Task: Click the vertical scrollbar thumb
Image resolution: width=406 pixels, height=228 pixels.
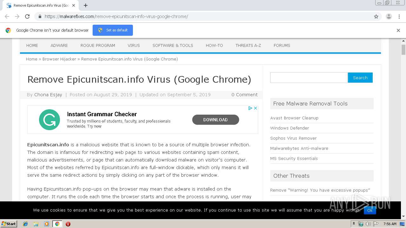Action: pyautogui.click(x=403, y=50)
